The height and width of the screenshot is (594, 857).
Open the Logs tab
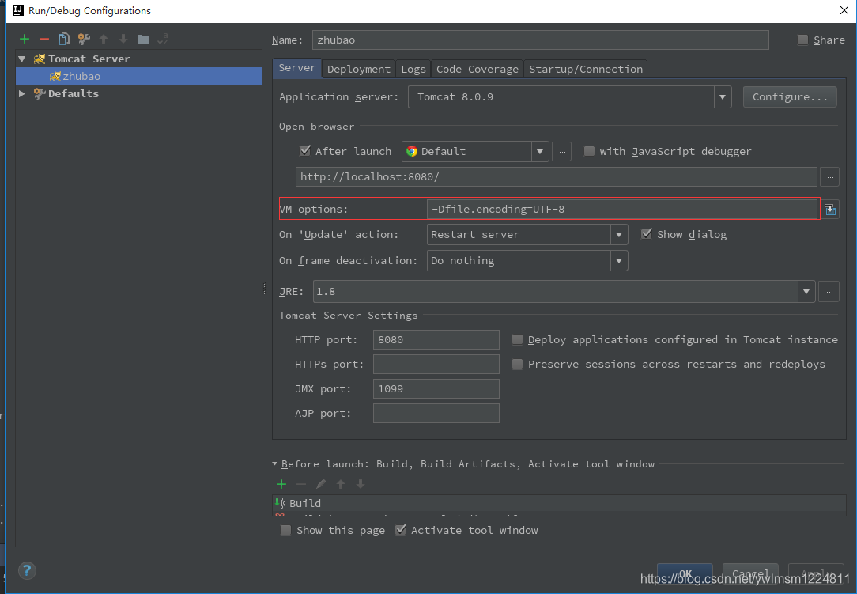(x=413, y=70)
